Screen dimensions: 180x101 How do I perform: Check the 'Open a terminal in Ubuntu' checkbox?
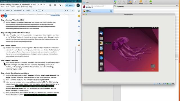[4, 80]
